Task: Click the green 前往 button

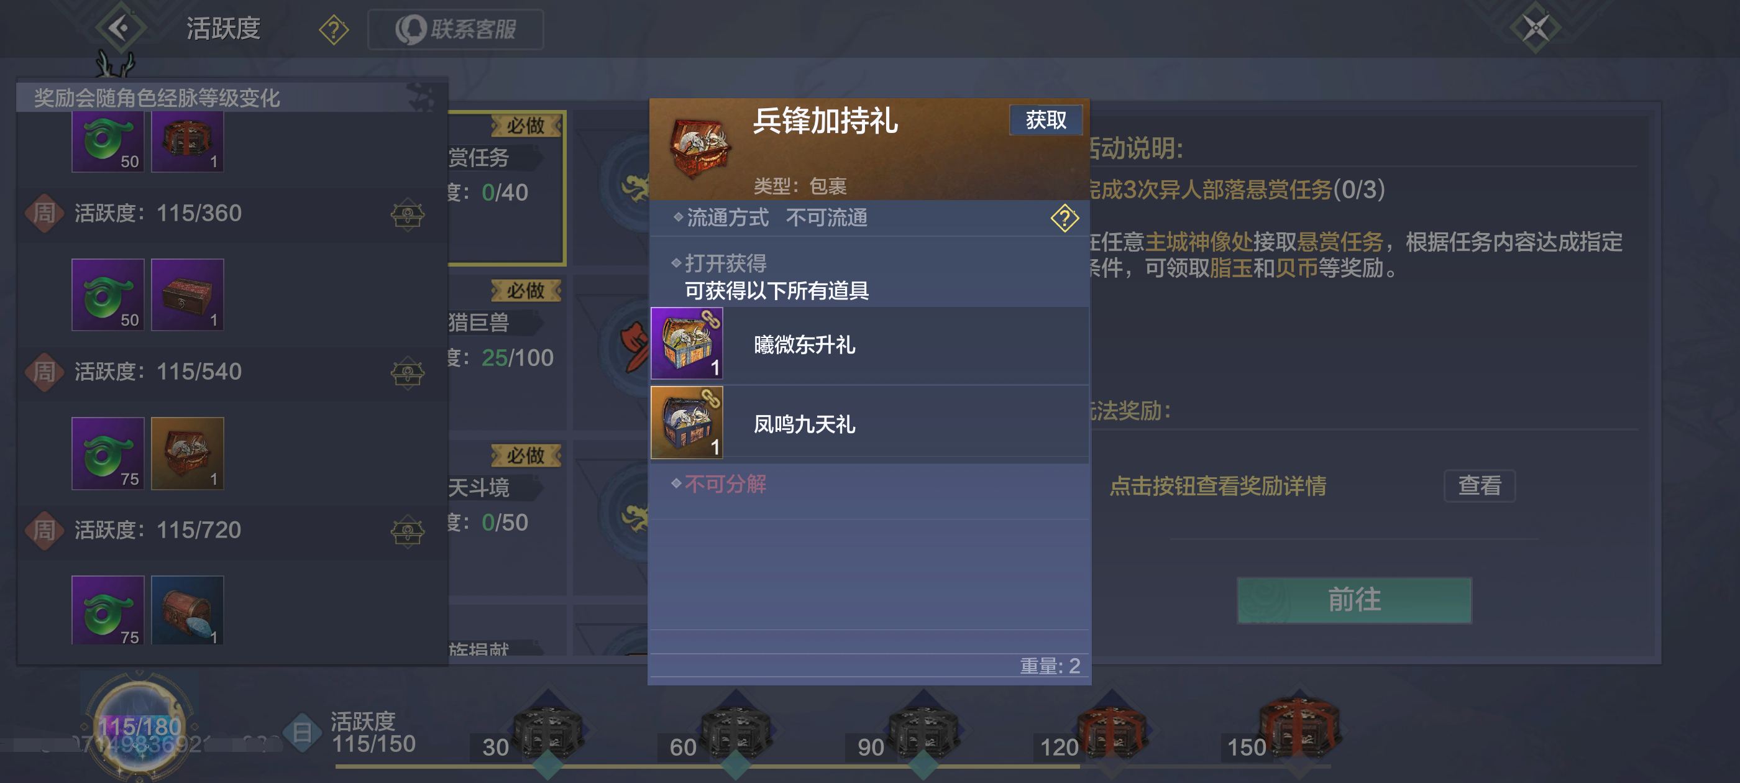Action: 1353,599
